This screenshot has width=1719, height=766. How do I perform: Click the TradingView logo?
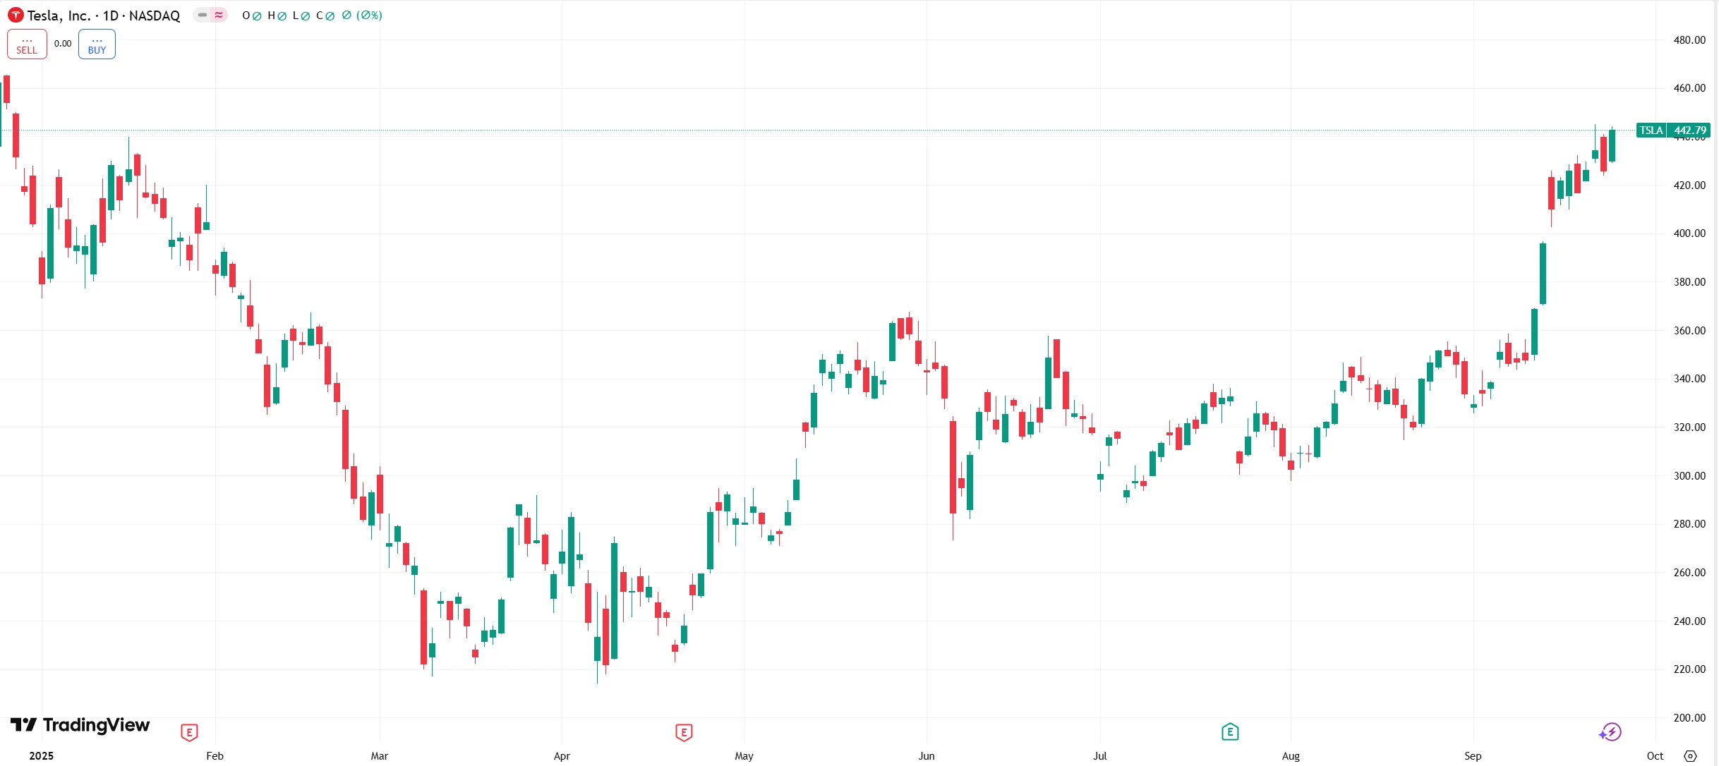[x=80, y=725]
